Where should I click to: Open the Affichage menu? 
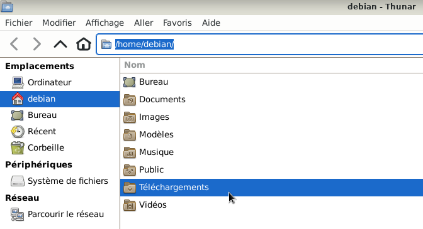(x=104, y=23)
